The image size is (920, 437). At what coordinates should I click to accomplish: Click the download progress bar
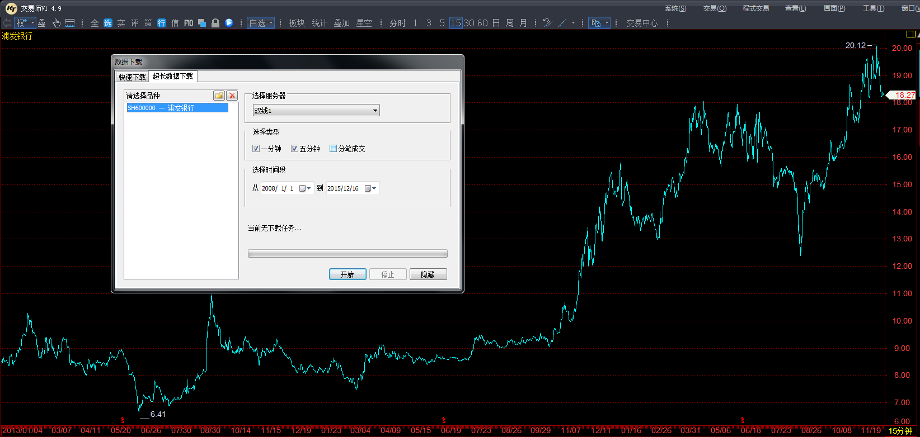[x=348, y=254]
